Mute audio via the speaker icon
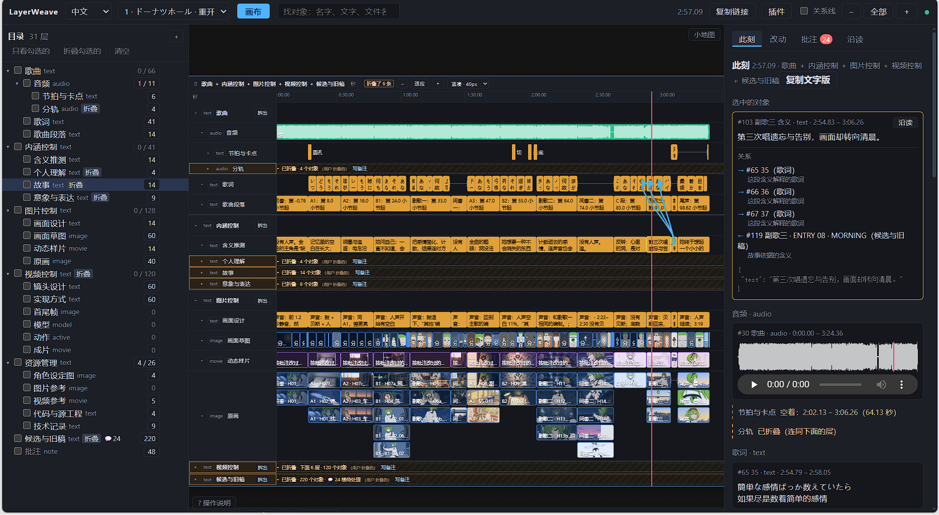The width and height of the screenshot is (939, 515). click(881, 384)
